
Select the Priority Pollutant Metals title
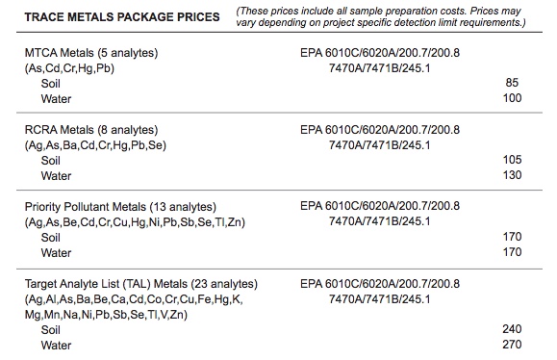tap(120, 207)
